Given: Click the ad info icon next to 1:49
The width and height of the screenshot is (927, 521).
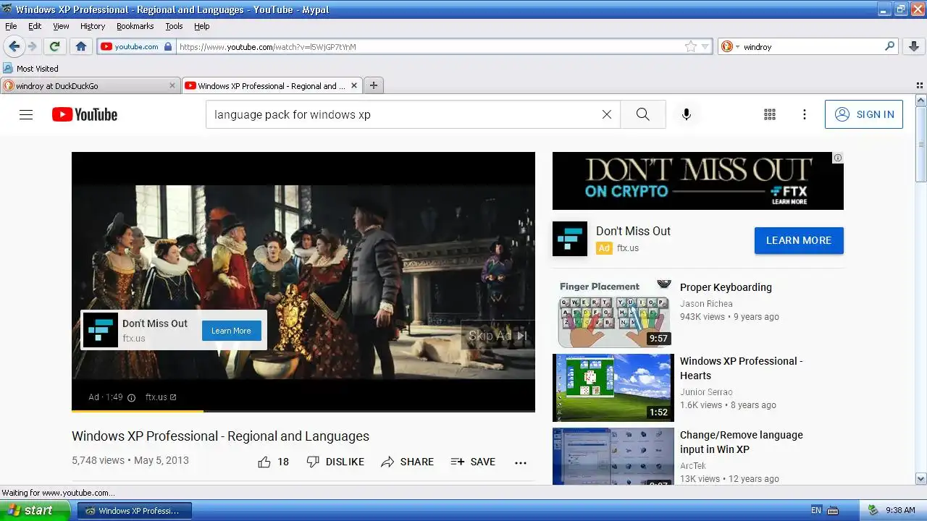Looking at the screenshot, I should pos(132,397).
